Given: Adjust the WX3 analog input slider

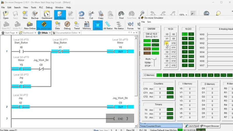Looking at the screenshot, I should coord(207,48).
